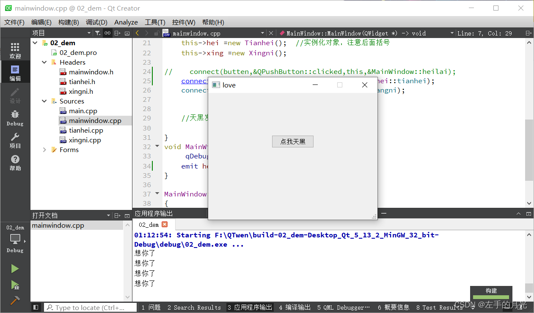Open the open documents dropdown next to mainwindow.cpp
534x313 pixels.
click(x=107, y=215)
